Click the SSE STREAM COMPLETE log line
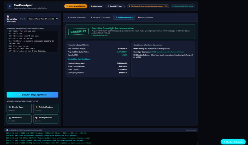The image size is (248, 145). pyautogui.click(x=48, y=138)
